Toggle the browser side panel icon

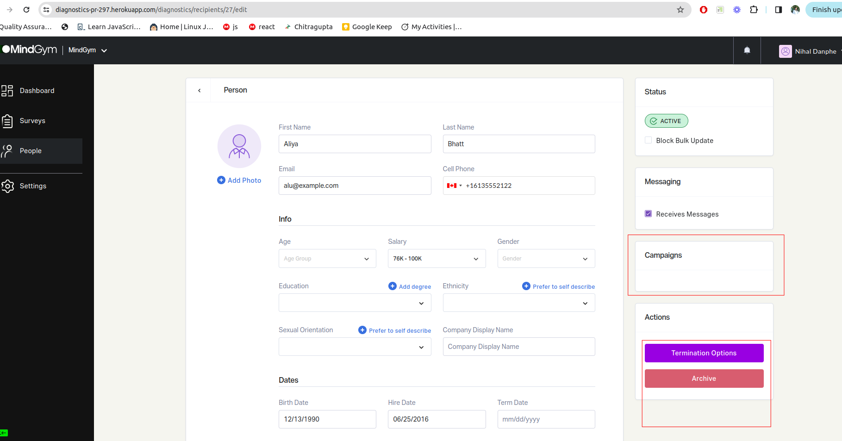pos(778,10)
